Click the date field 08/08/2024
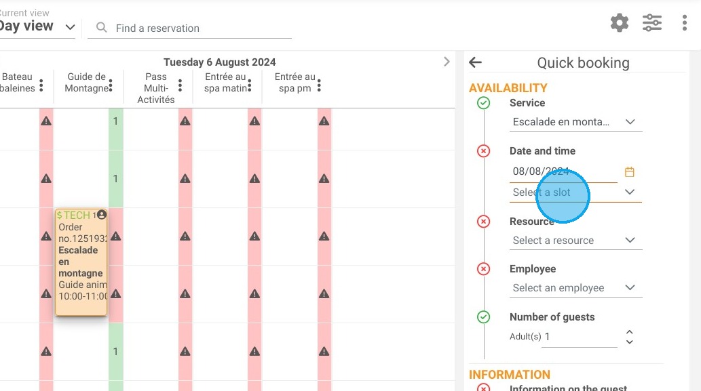The height and width of the screenshot is (391, 701). point(563,172)
